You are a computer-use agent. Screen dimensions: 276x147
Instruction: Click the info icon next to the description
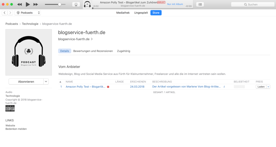pos(224,87)
